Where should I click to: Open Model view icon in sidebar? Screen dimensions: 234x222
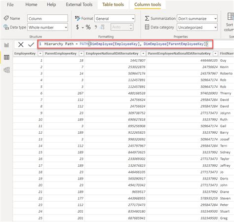click(x=6, y=70)
